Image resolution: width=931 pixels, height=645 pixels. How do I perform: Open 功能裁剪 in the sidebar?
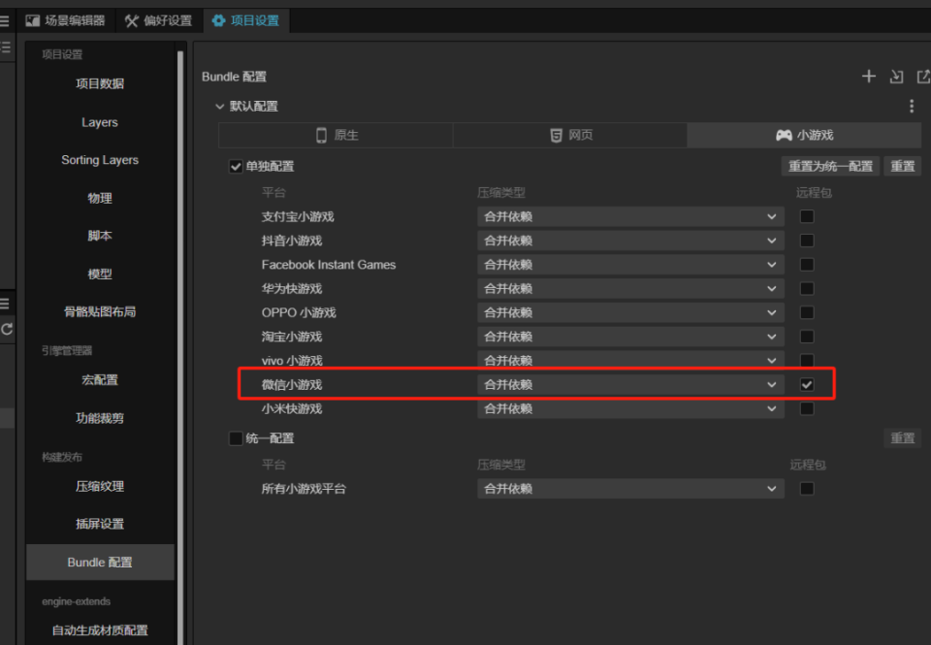coord(100,418)
